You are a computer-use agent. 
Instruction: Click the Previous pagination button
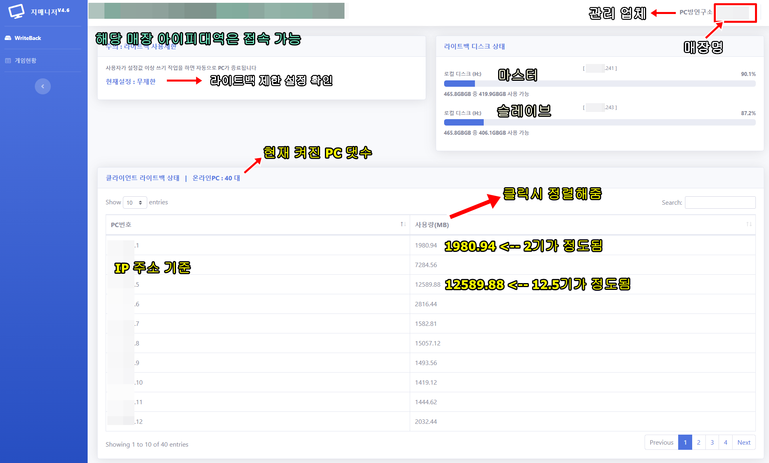click(x=661, y=442)
